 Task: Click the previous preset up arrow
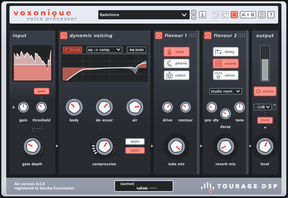194,12
